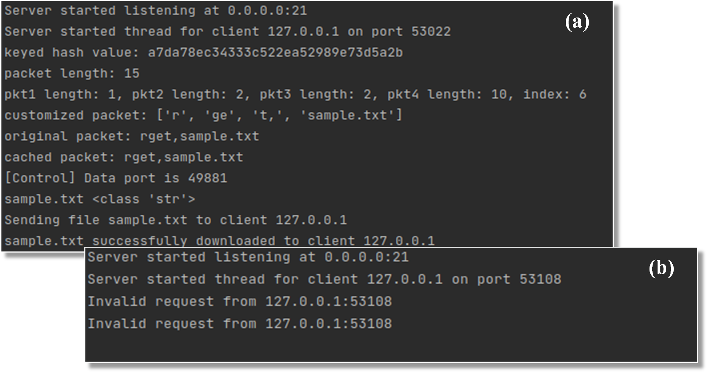Screen dimensions: 708x373
Task: Click the first 'Invalid request from' line
Action: click(x=240, y=302)
